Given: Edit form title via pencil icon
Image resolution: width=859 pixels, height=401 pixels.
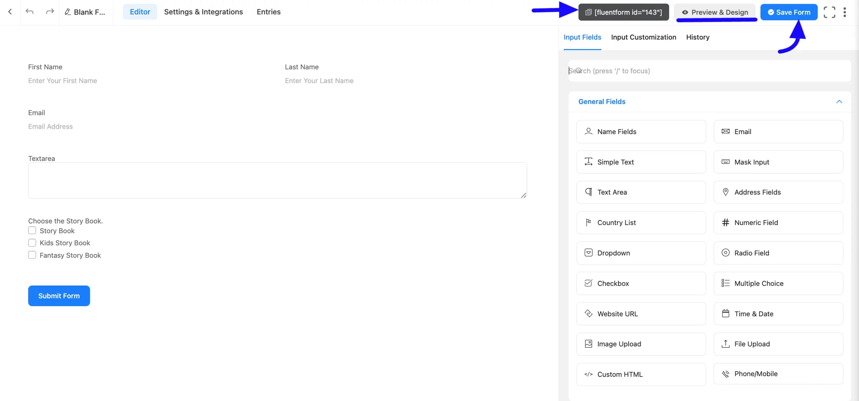Looking at the screenshot, I should 68,12.
